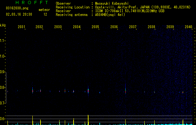This screenshot has height=125, width=196.
Task: Click the 2036 time axis marker
Action: pyautogui.click(x=114, y=27)
